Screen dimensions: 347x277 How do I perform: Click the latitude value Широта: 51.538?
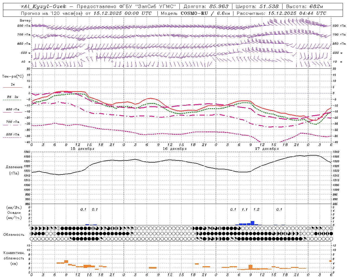pos(257,6)
